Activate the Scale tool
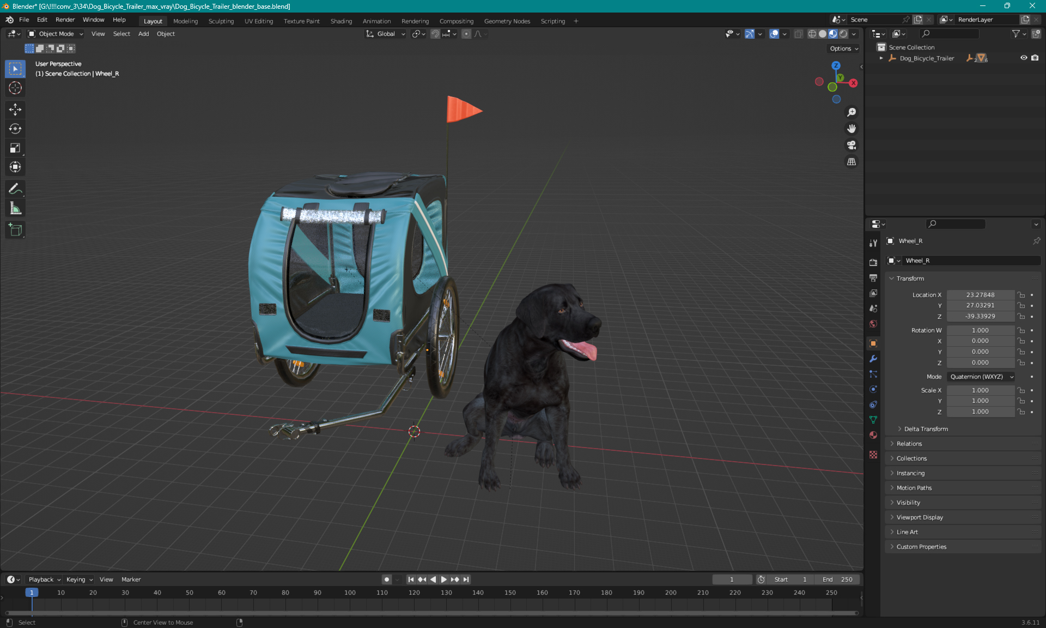Image resolution: width=1046 pixels, height=628 pixels. click(x=15, y=148)
